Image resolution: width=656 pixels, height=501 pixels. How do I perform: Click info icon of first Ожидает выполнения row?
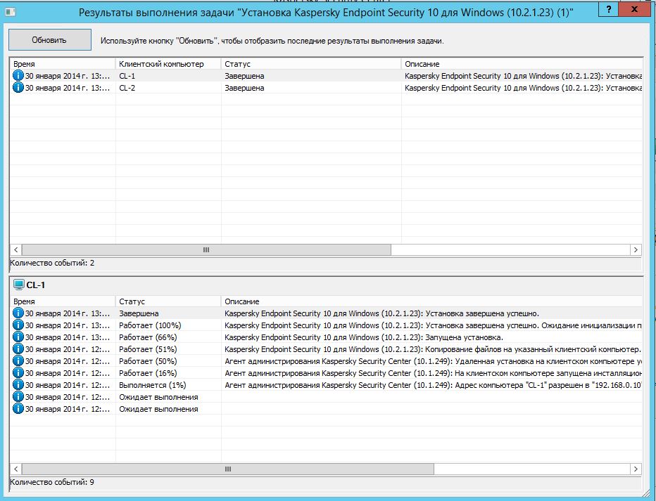tap(18, 396)
